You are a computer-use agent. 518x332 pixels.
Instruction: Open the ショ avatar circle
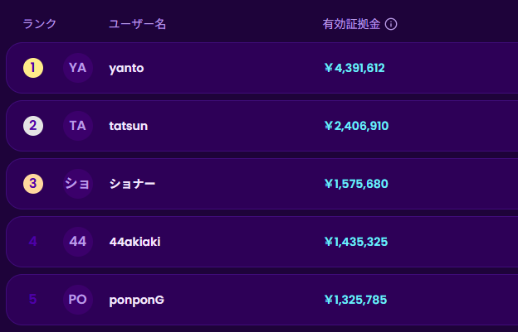pos(78,184)
